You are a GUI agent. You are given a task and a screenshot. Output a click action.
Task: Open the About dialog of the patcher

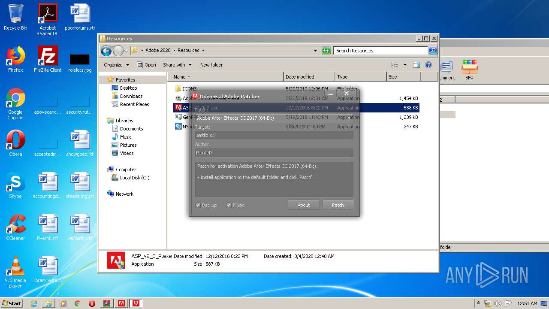[x=304, y=205]
